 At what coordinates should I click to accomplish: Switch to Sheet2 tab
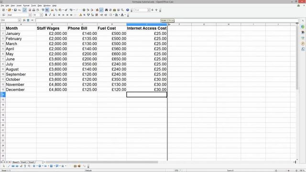pyautogui.click(x=23, y=162)
